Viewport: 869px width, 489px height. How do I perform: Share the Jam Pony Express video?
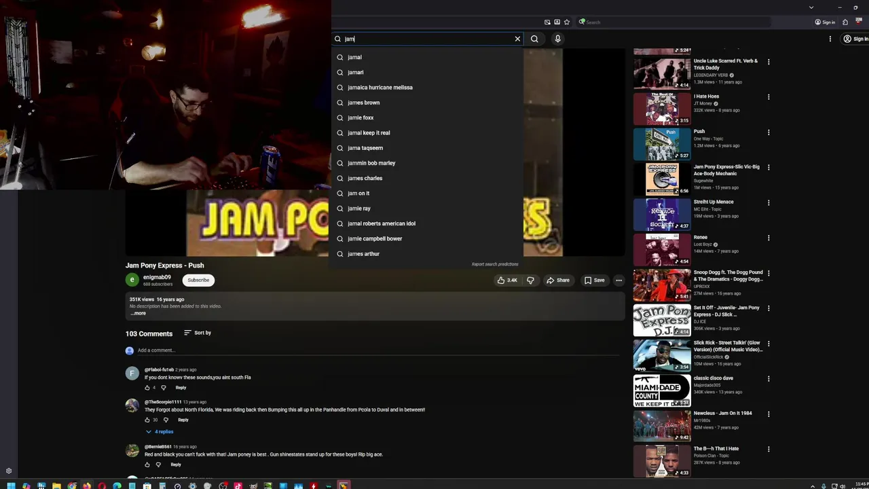tap(557, 280)
